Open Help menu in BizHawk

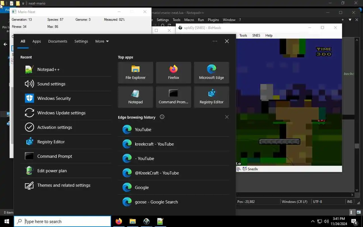coord(269,35)
